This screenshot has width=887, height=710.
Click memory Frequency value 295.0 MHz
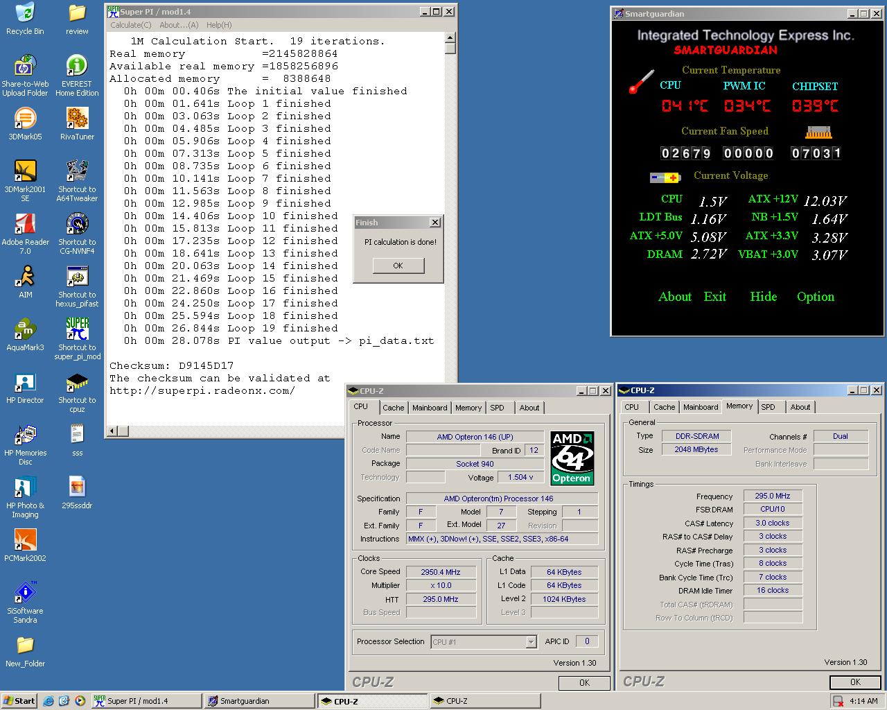773,496
